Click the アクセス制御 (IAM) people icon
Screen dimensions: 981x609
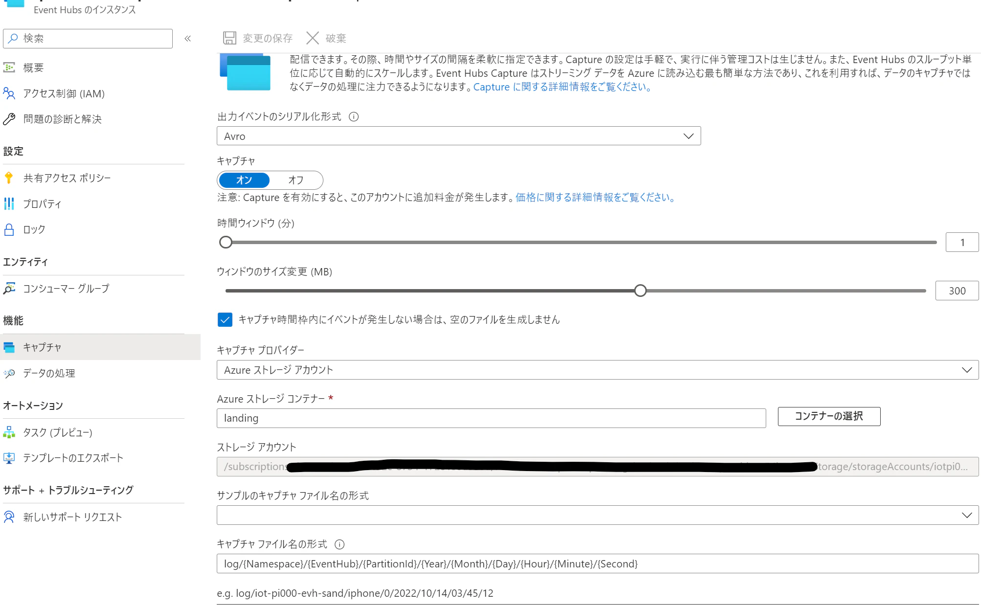(x=9, y=93)
